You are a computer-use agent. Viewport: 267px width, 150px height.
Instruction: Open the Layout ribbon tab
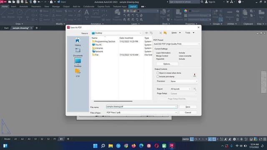[133, 7]
